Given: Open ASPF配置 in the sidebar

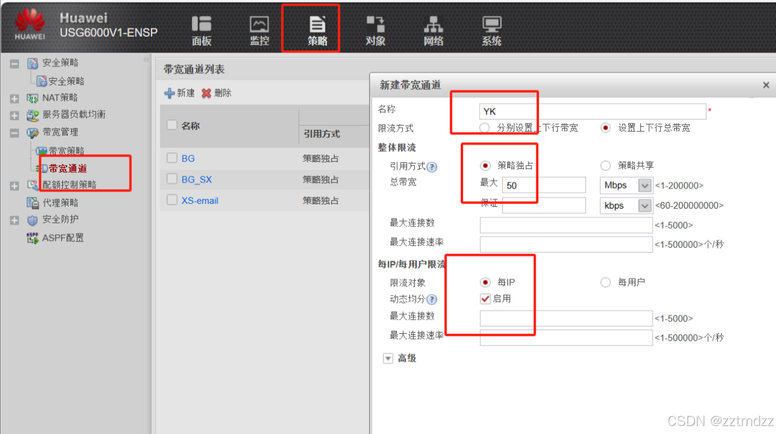Looking at the screenshot, I should pyautogui.click(x=63, y=238).
